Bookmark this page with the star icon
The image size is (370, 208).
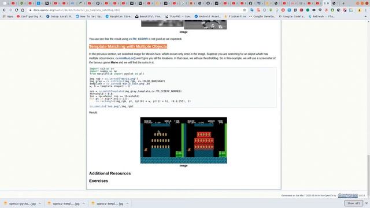(x=245, y=10)
